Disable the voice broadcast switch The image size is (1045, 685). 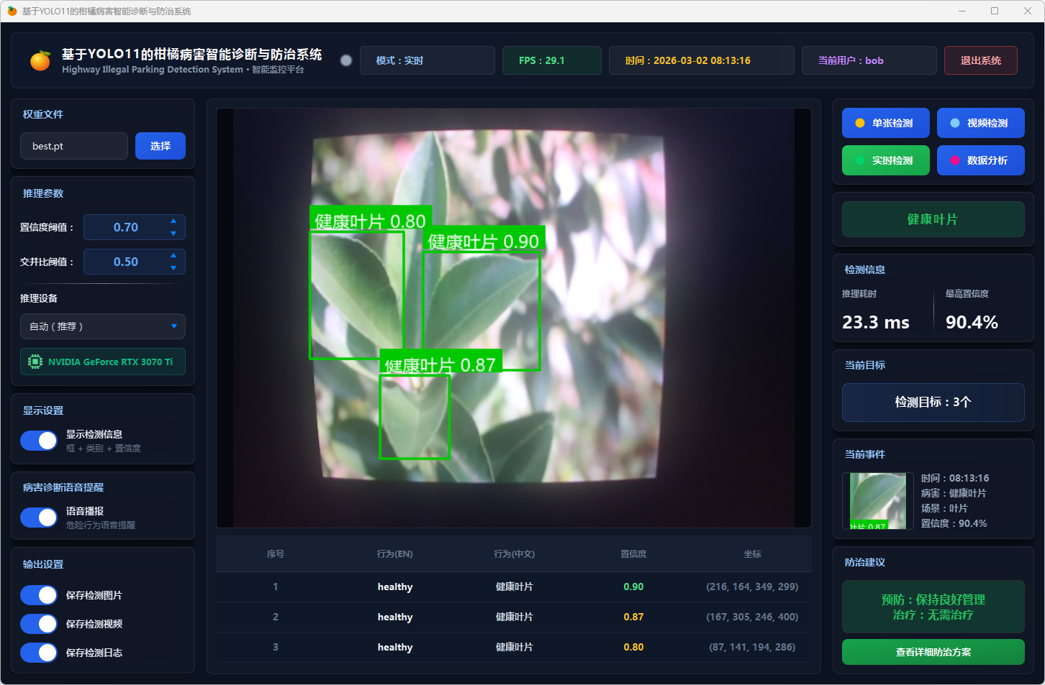coord(39,518)
